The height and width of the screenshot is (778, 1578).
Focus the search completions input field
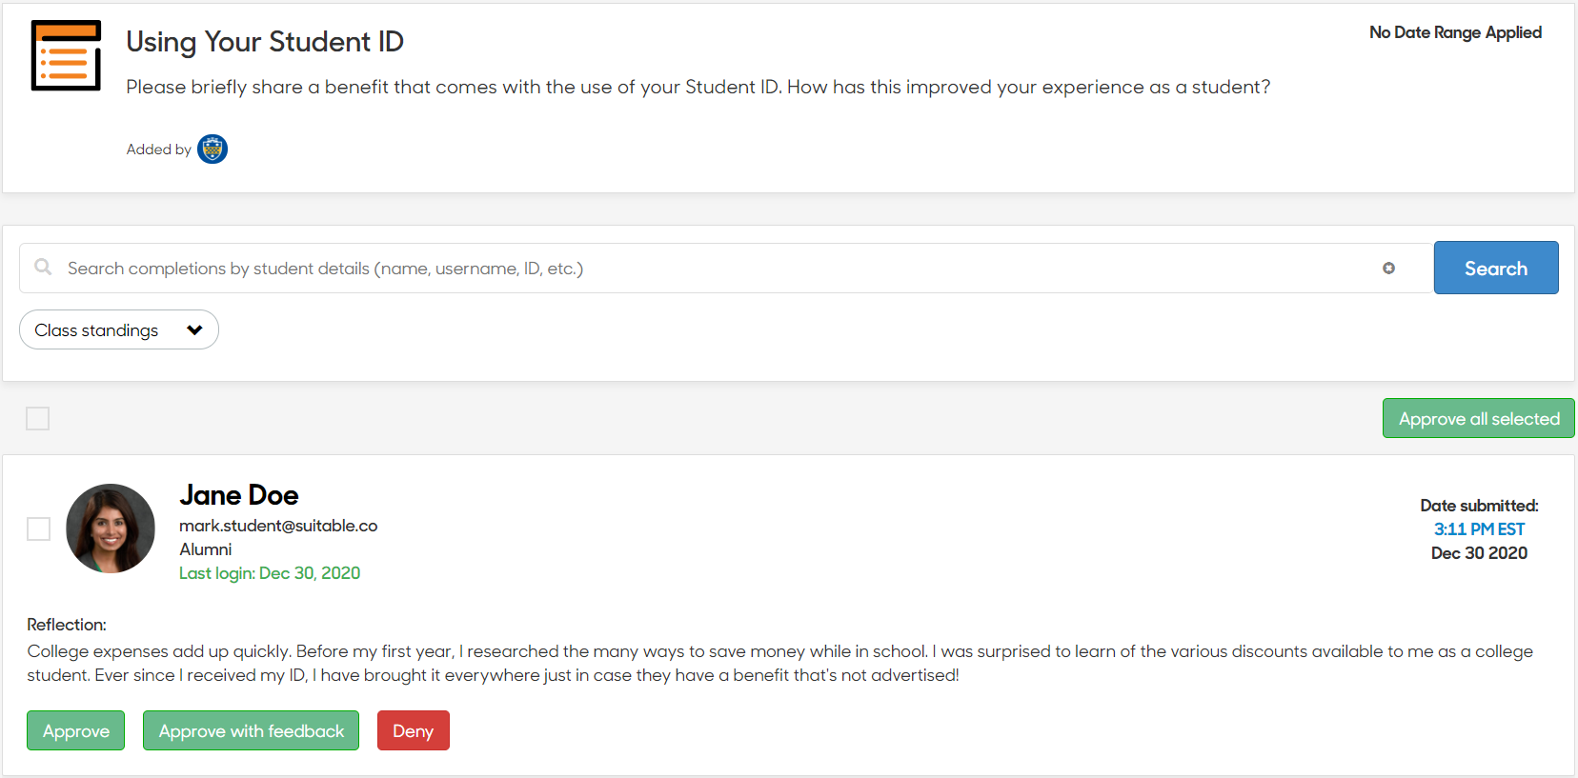pyautogui.click(x=726, y=269)
